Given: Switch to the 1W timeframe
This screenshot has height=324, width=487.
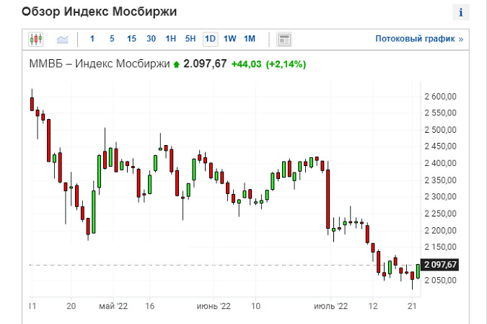Looking at the screenshot, I should 230,39.
